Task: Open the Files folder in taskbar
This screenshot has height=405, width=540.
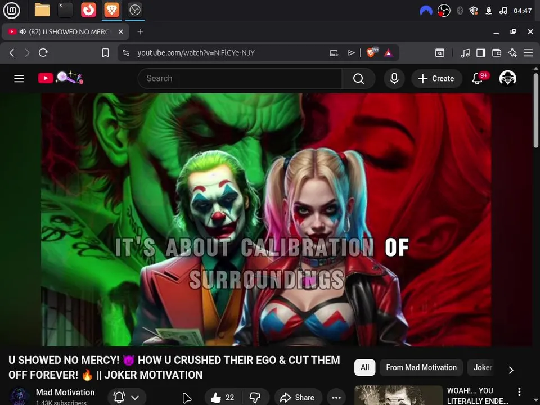Action: click(42, 10)
